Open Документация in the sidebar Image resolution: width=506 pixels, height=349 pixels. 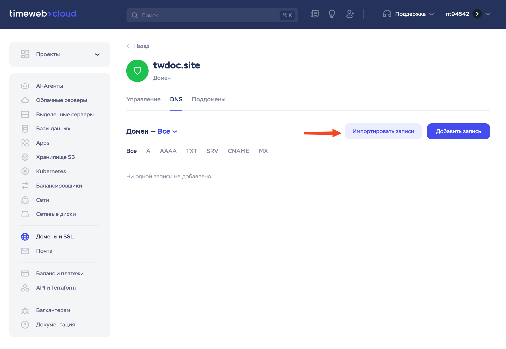55,325
